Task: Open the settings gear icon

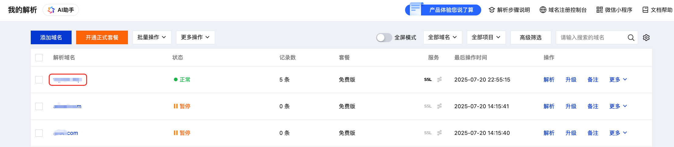Action: coord(646,38)
